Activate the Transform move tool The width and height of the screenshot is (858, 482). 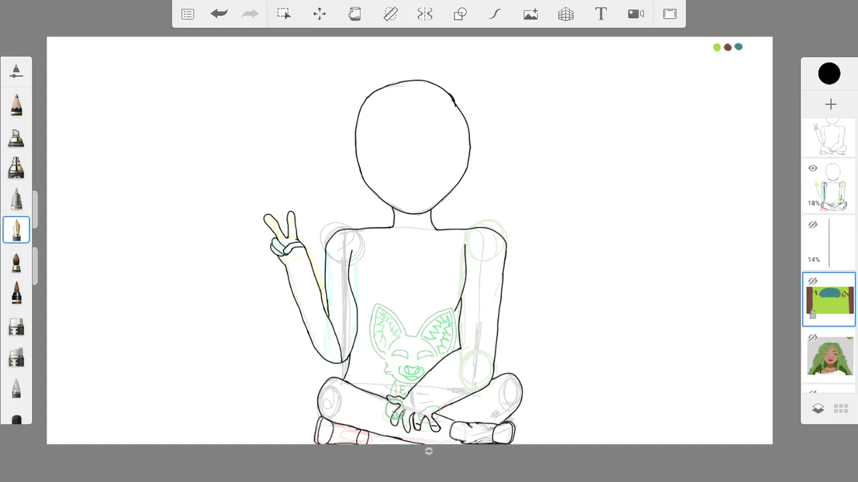click(320, 14)
